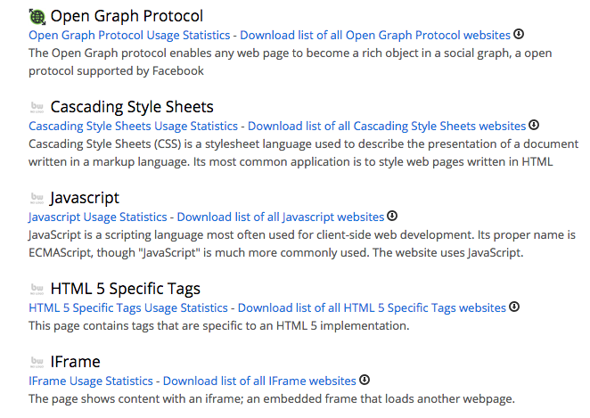
Task: Click the Javascript heading
Action: click(x=85, y=198)
